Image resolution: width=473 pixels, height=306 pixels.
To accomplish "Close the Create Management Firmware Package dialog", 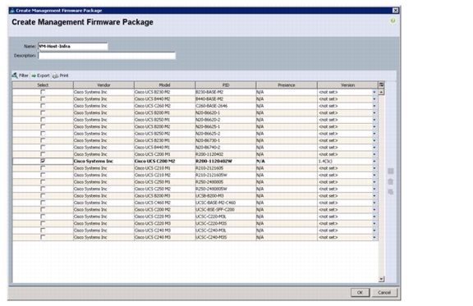I will [395, 11].
